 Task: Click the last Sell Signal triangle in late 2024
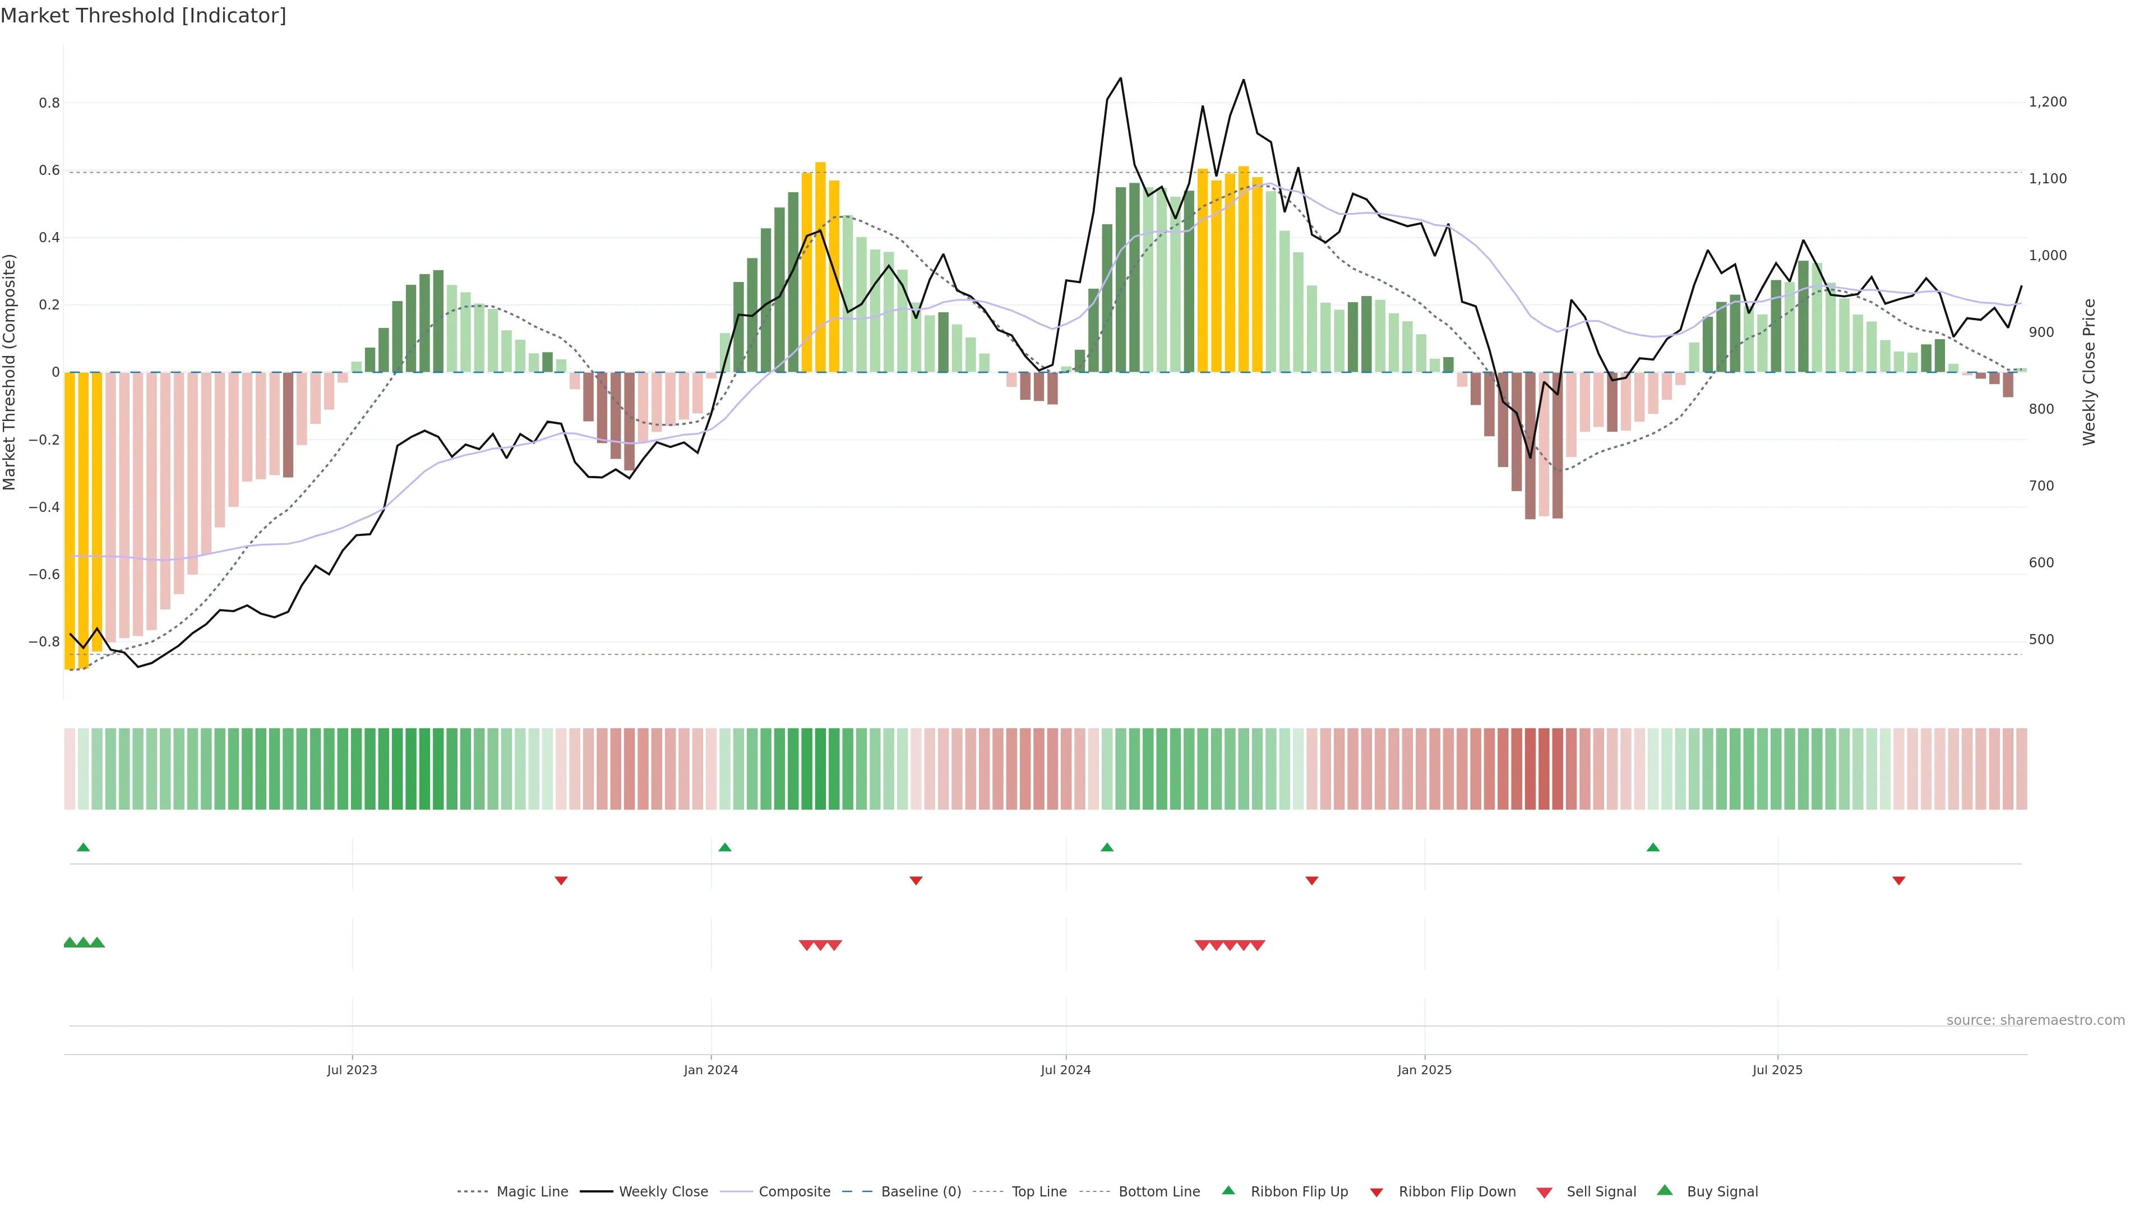point(1257,945)
